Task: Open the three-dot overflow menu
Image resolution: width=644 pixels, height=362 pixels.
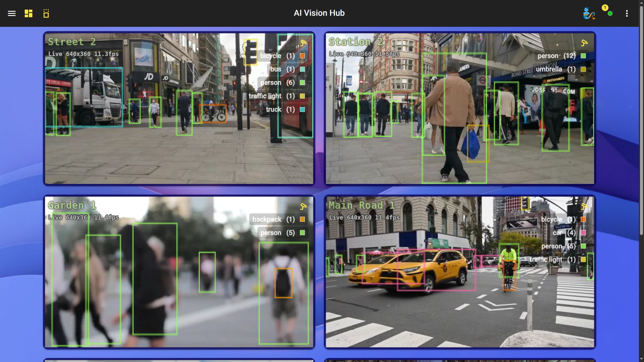Action: coord(627,13)
